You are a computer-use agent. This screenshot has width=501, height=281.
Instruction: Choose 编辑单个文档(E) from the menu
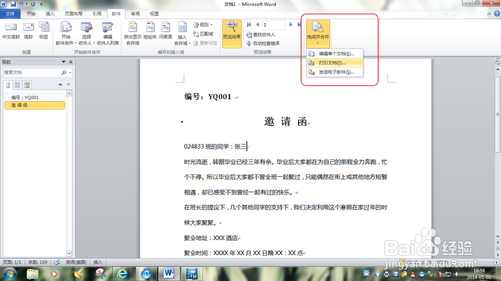[335, 53]
